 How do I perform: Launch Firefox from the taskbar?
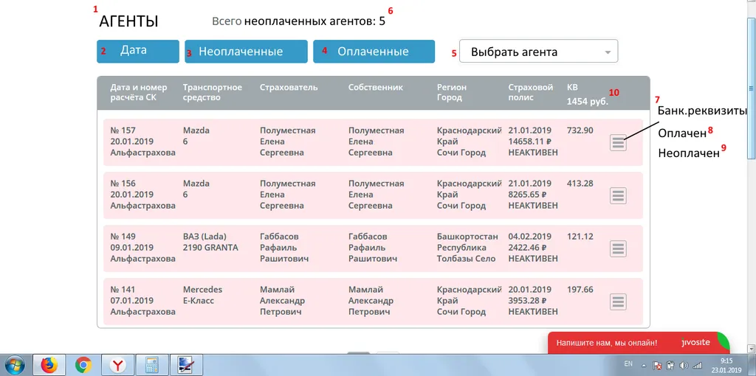49,365
